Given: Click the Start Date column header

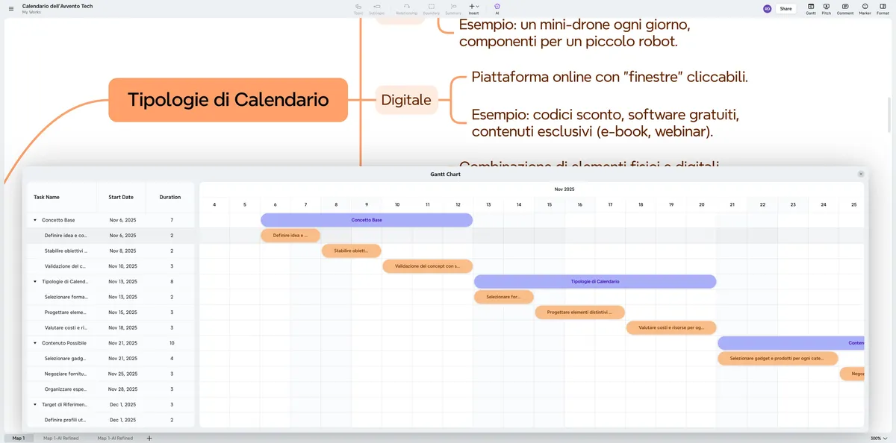Looking at the screenshot, I should pos(121,198).
